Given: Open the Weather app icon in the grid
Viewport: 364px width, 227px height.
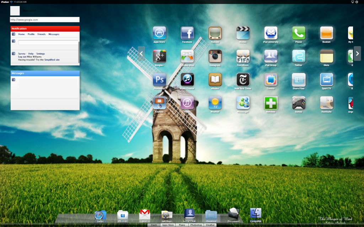Looking at the screenshot, I should tap(215, 103).
